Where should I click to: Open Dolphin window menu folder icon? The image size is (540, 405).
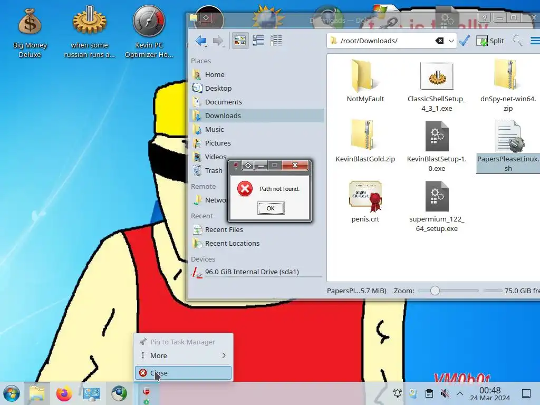coord(193,18)
